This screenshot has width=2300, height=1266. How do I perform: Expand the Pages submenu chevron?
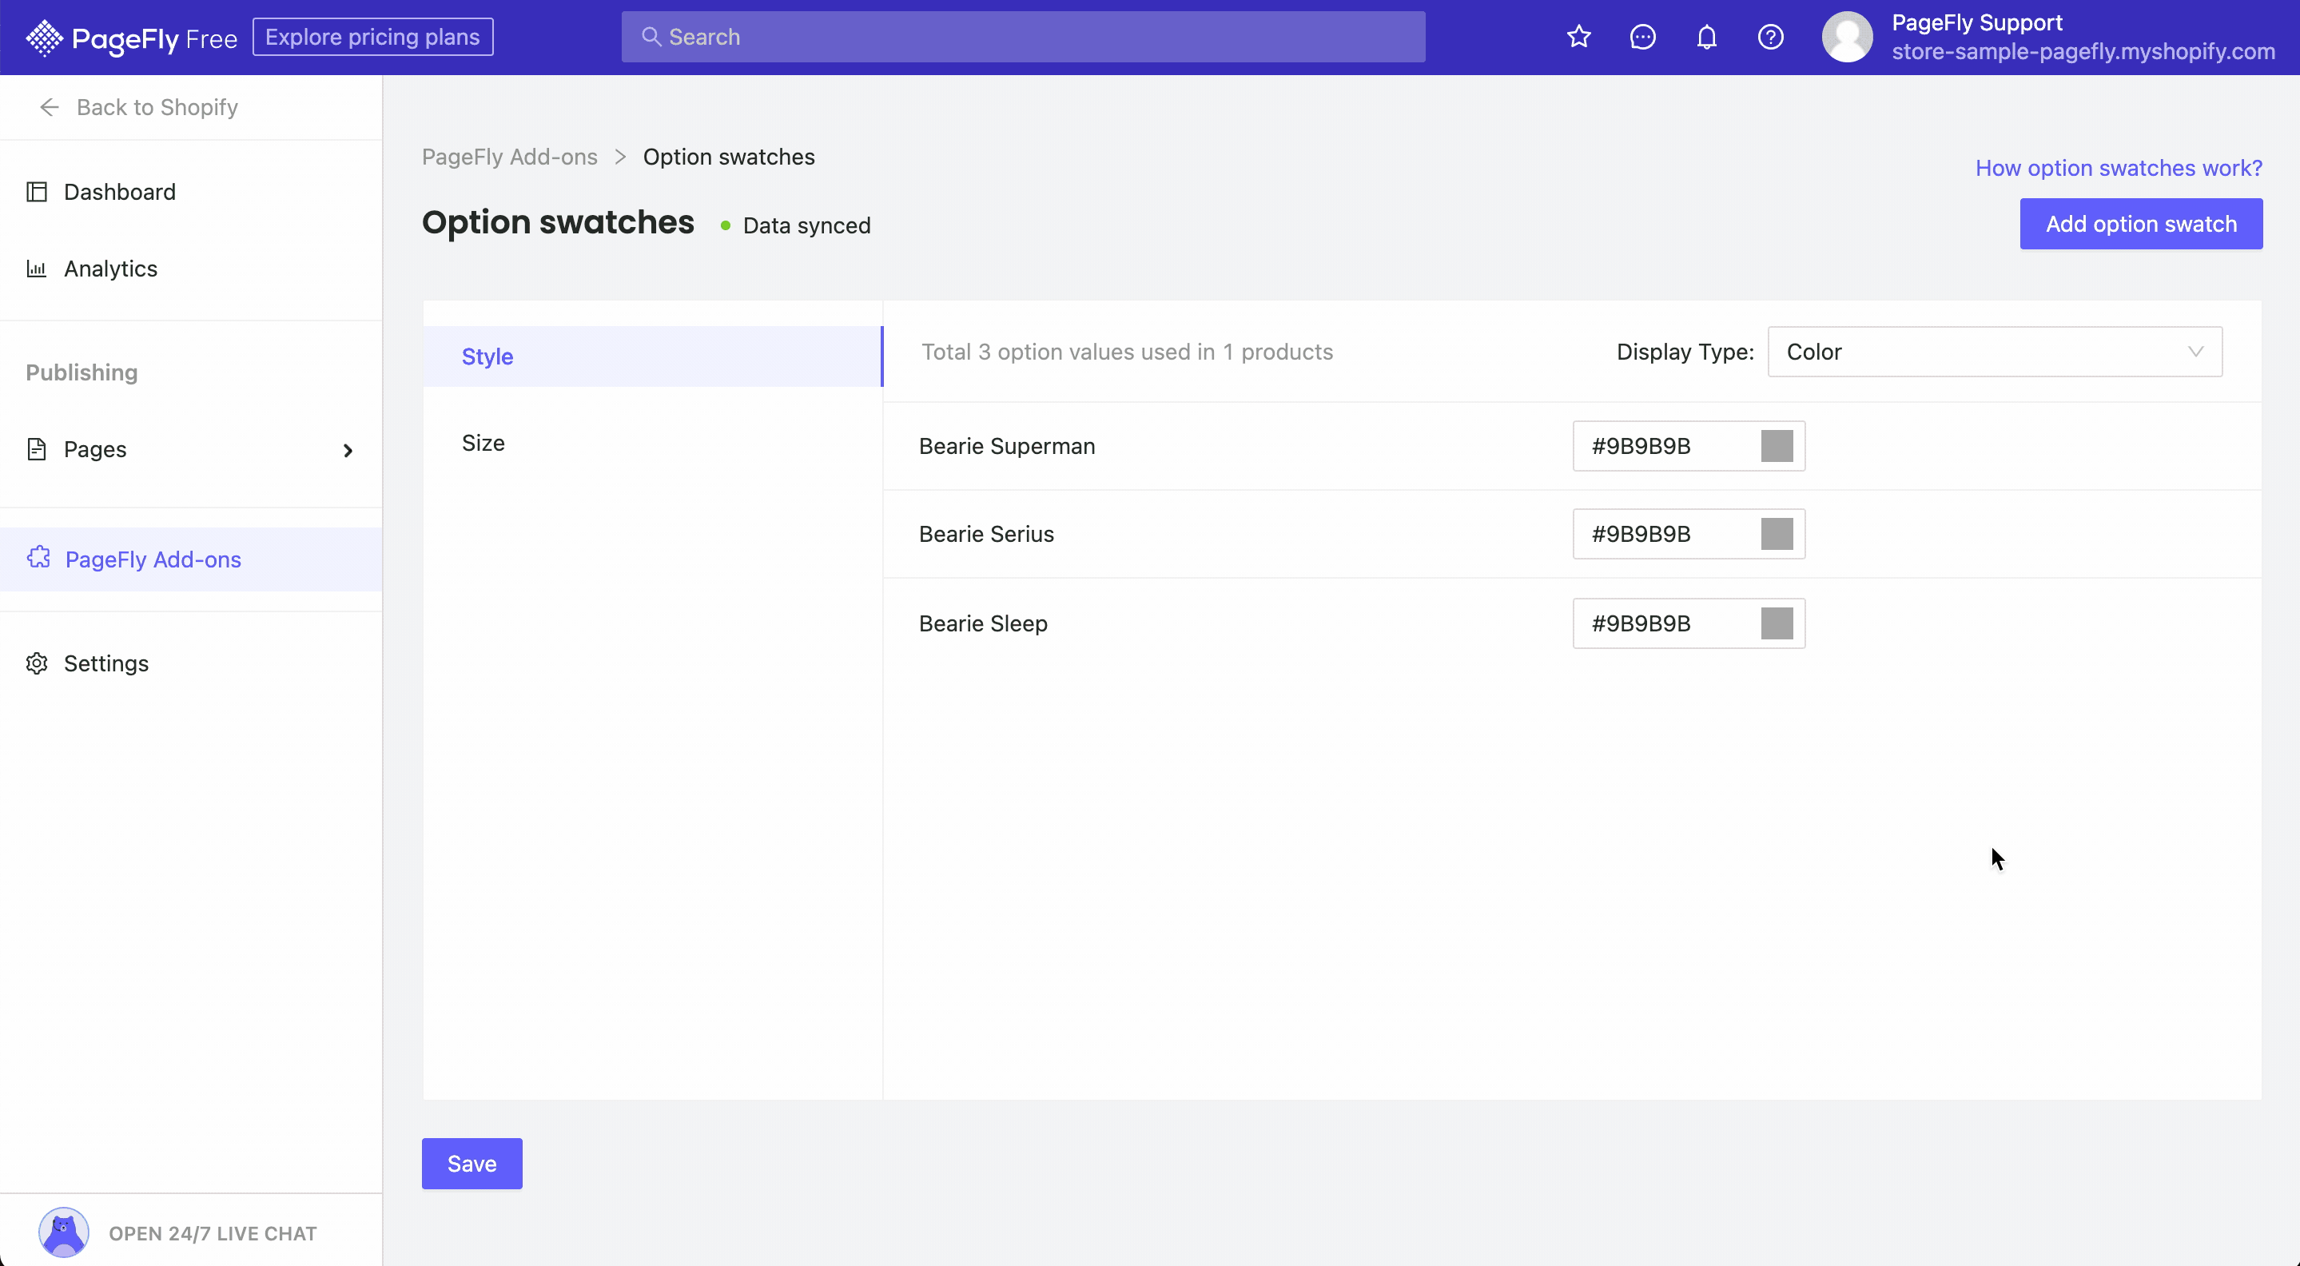coord(348,451)
